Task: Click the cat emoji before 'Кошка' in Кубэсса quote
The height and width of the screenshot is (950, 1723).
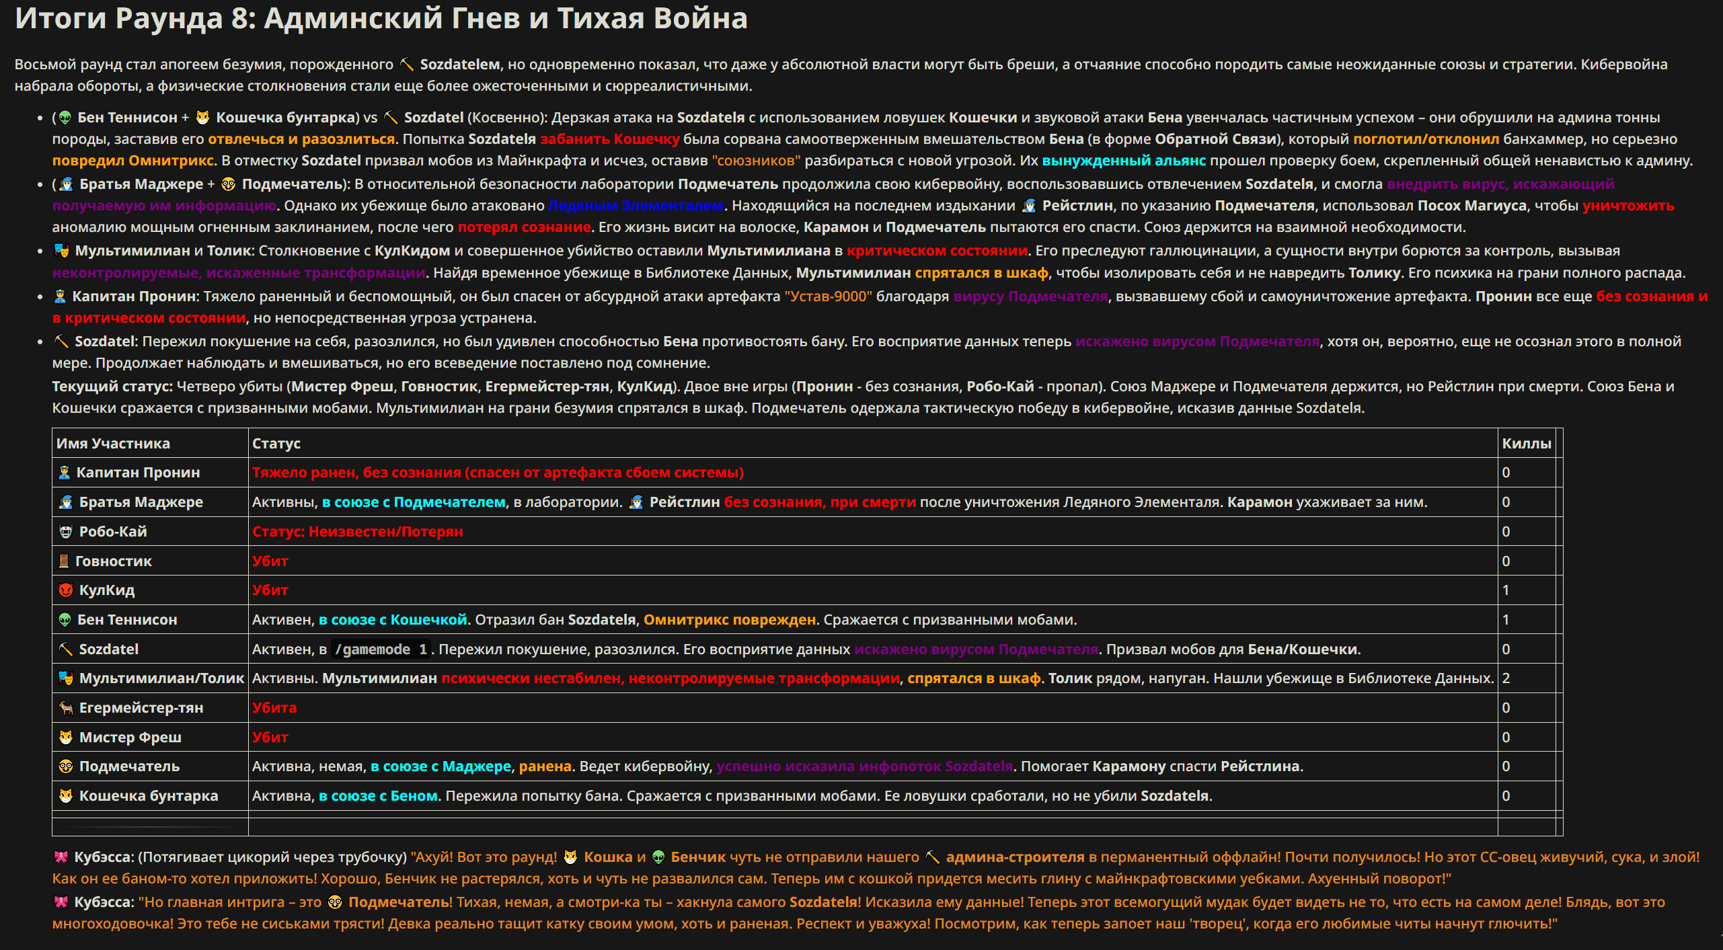Action: pyautogui.click(x=570, y=857)
